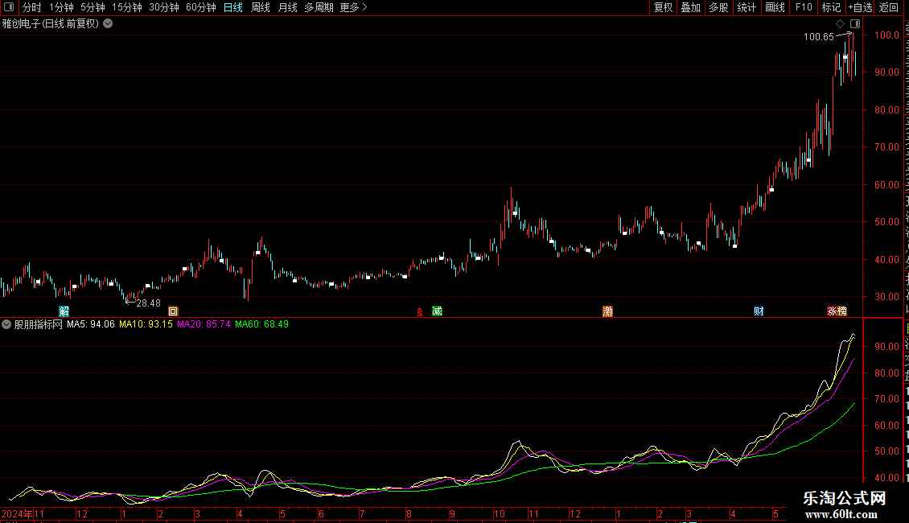Expand the 股朋指标网 indicator dropdown
Image resolution: width=909 pixels, height=523 pixels.
pos(6,325)
